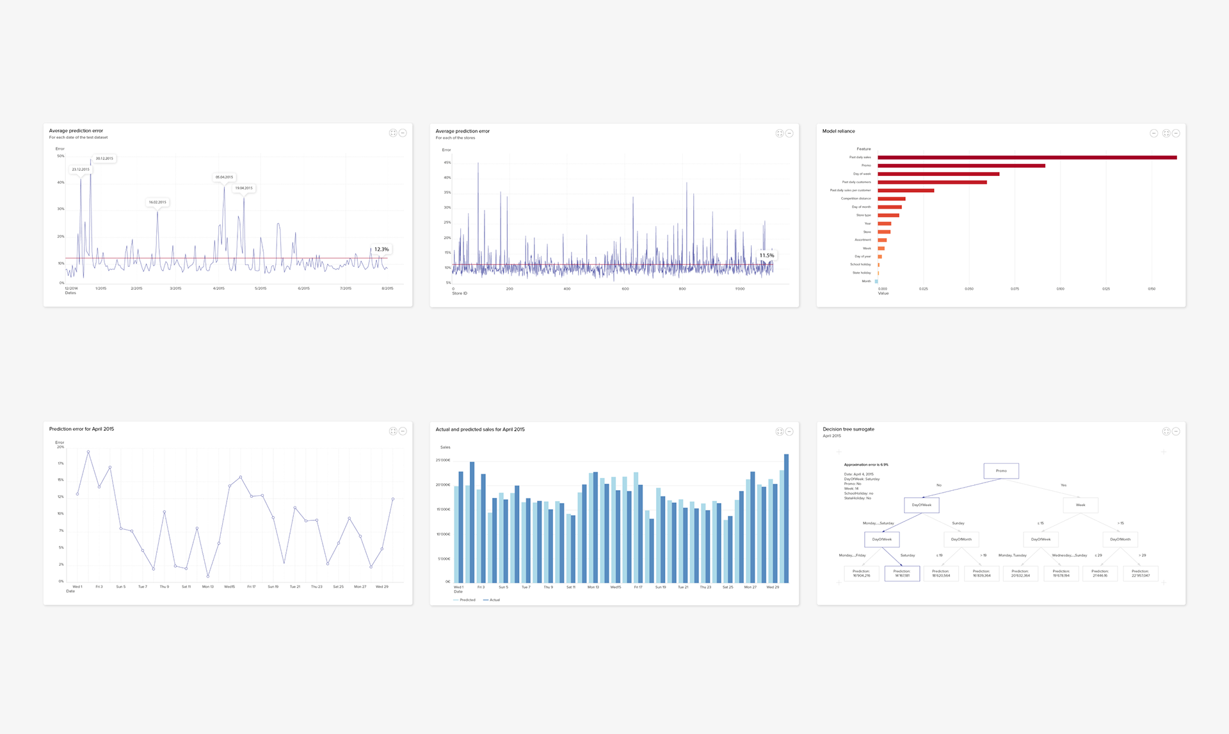1229x734 pixels.
Task: Select the Week node in decision tree
Action: point(1080,506)
